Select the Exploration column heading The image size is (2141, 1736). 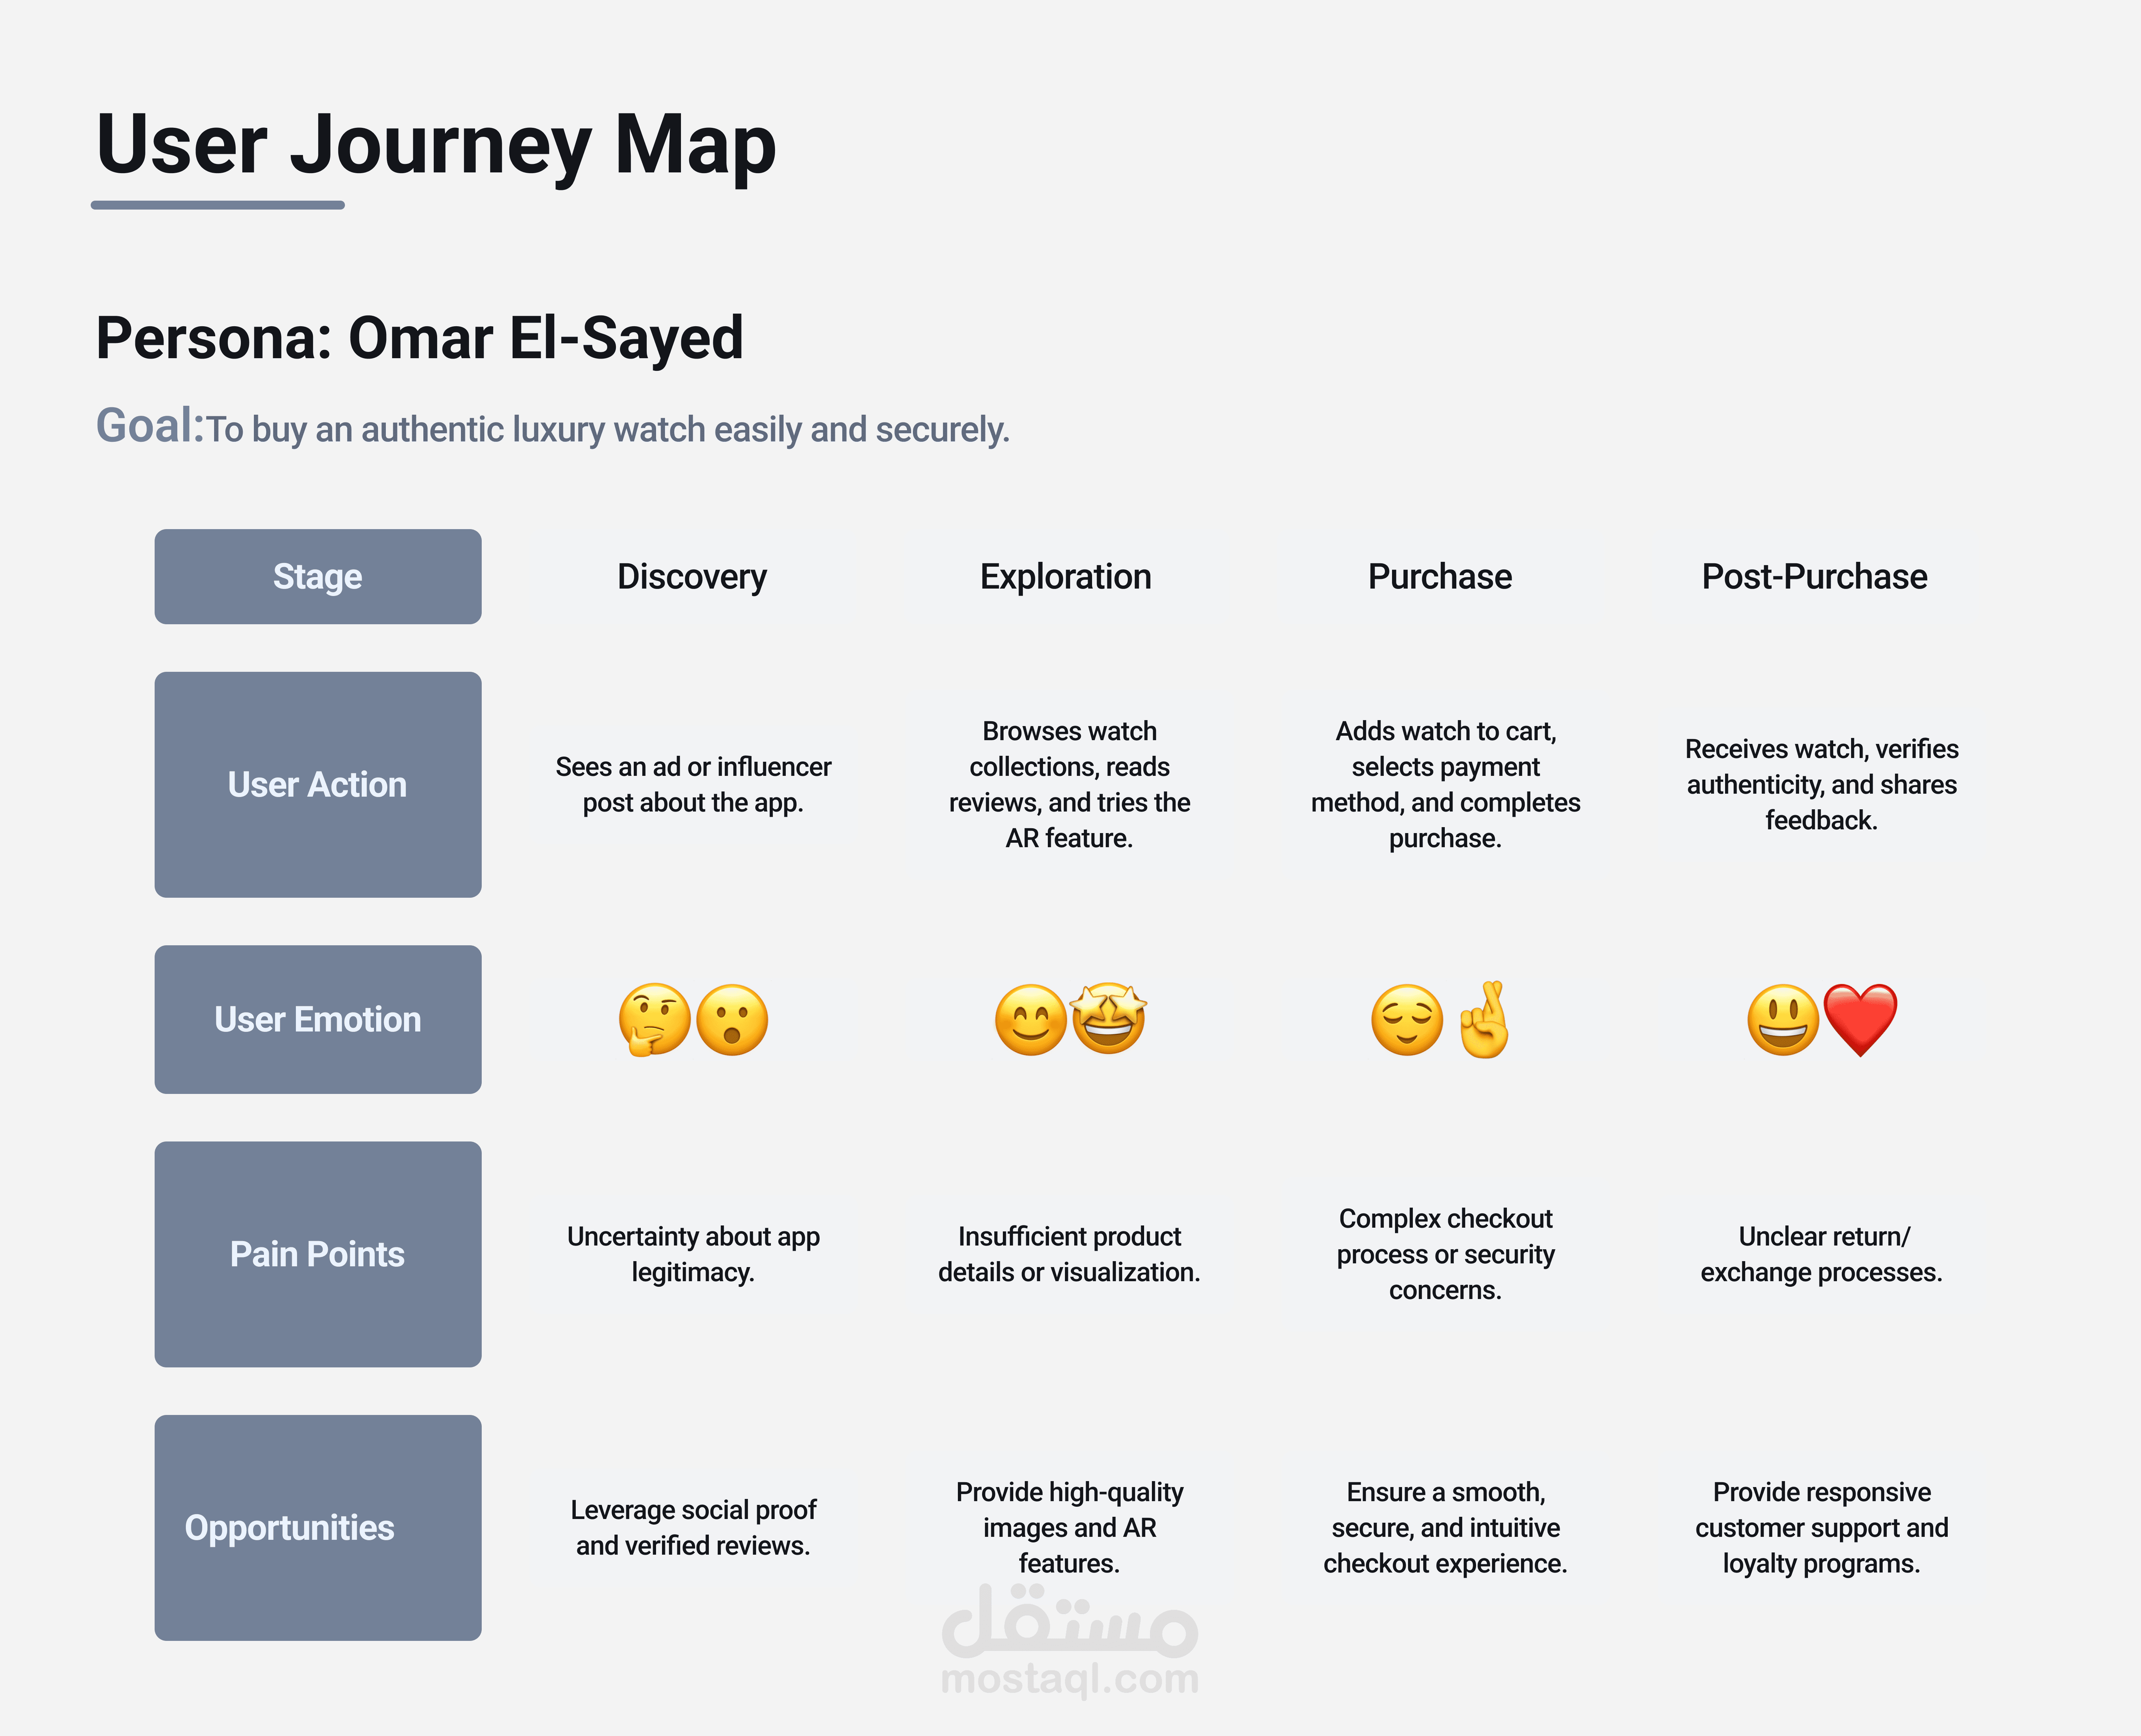click(x=1066, y=577)
